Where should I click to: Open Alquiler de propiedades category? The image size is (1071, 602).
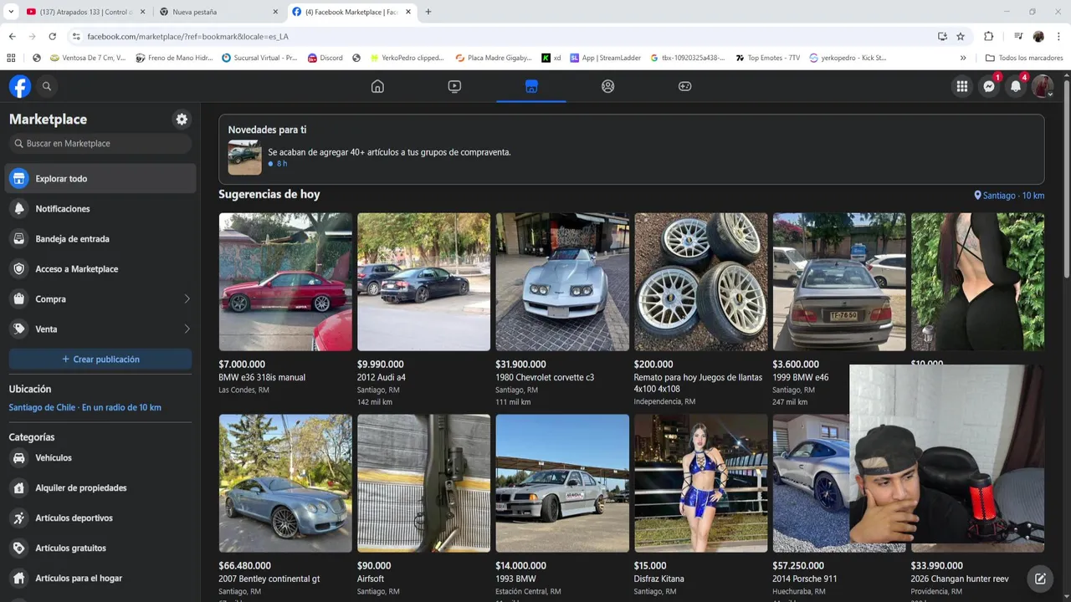pos(100,488)
